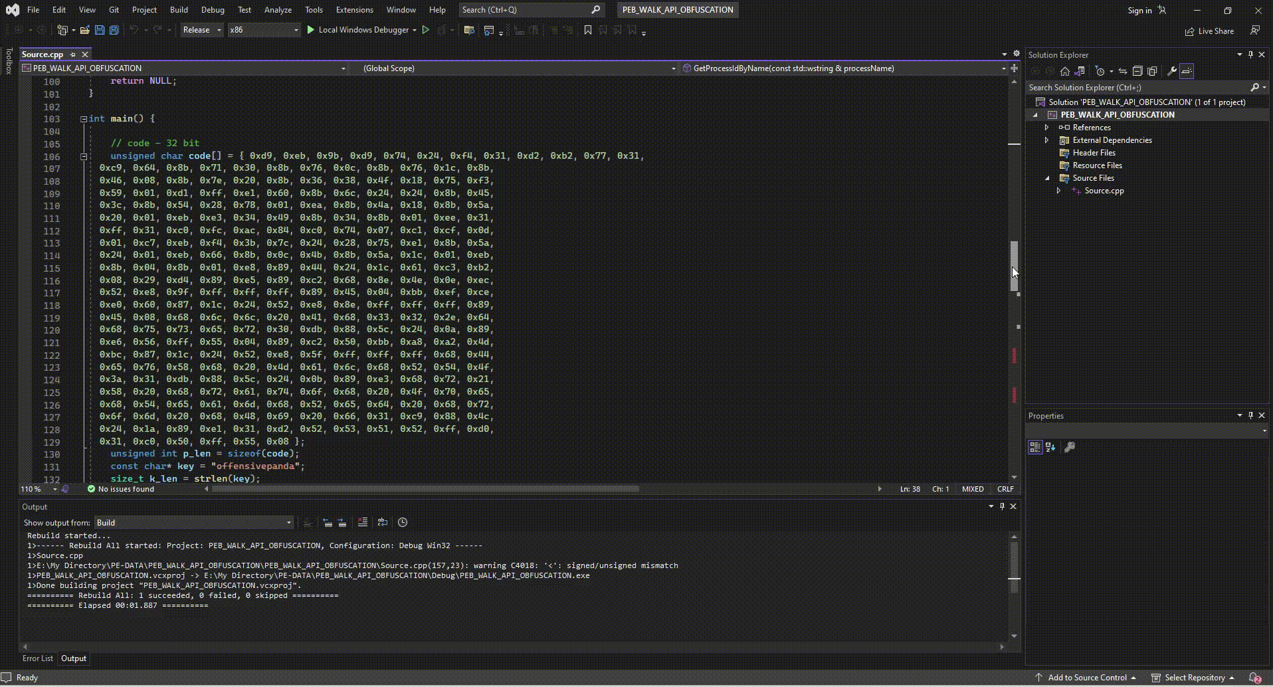Expand the References node

1047,128
